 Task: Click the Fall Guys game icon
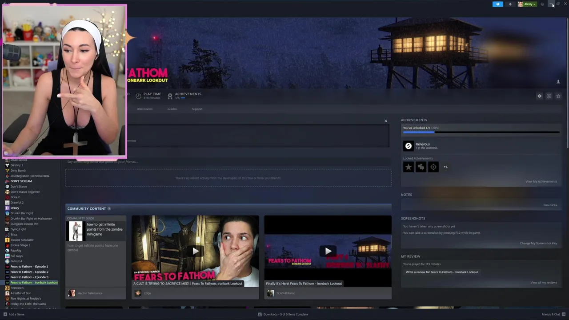tap(7, 256)
